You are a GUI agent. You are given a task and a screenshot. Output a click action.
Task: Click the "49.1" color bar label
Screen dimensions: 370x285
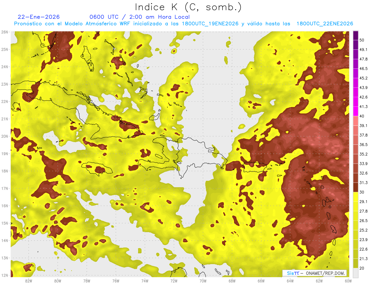pyautogui.click(x=364, y=49)
